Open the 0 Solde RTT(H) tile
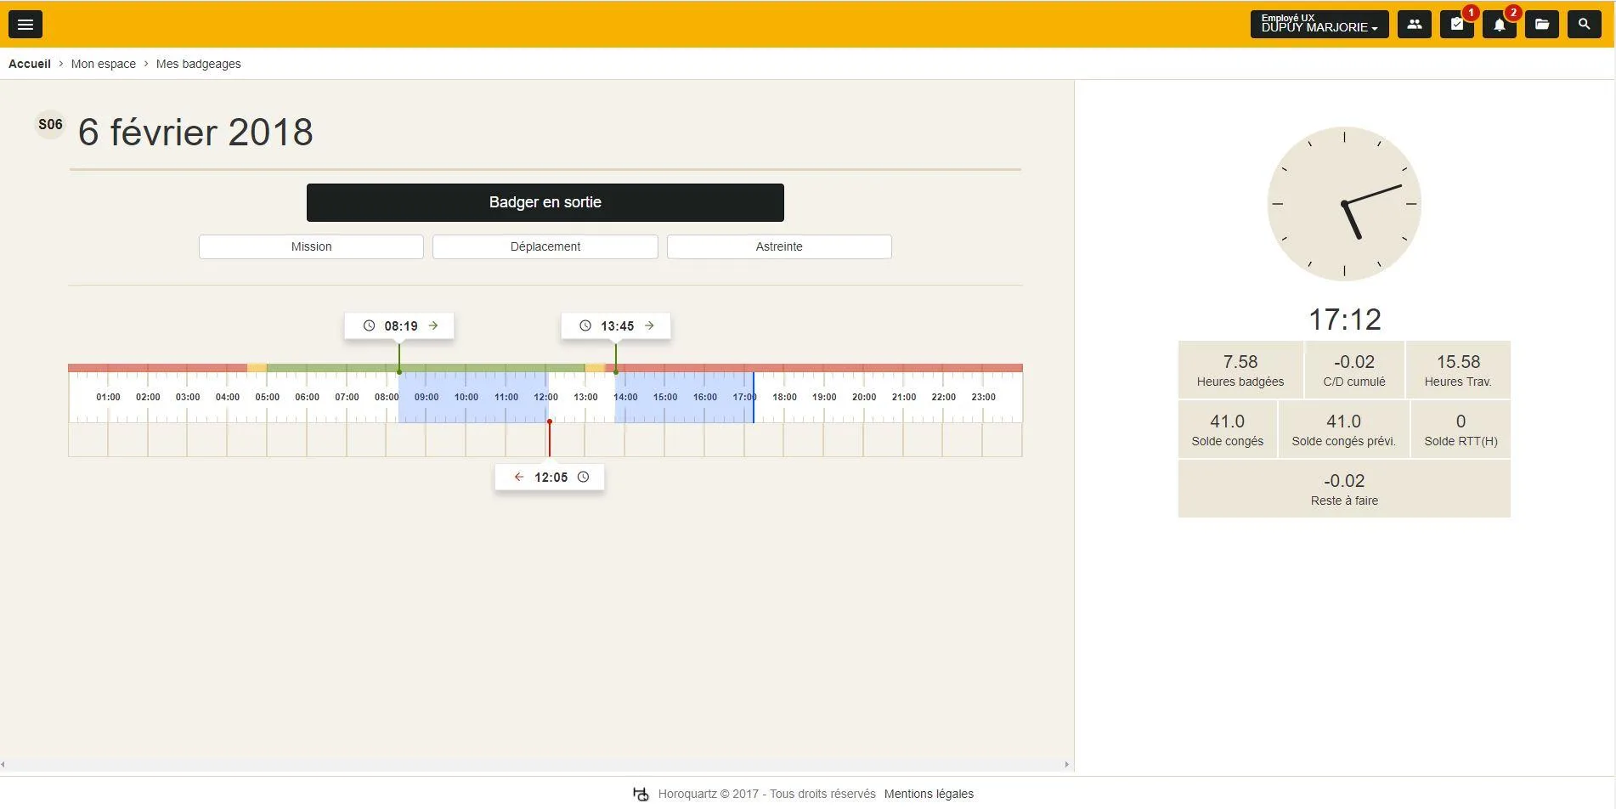This screenshot has width=1616, height=809. (x=1461, y=430)
